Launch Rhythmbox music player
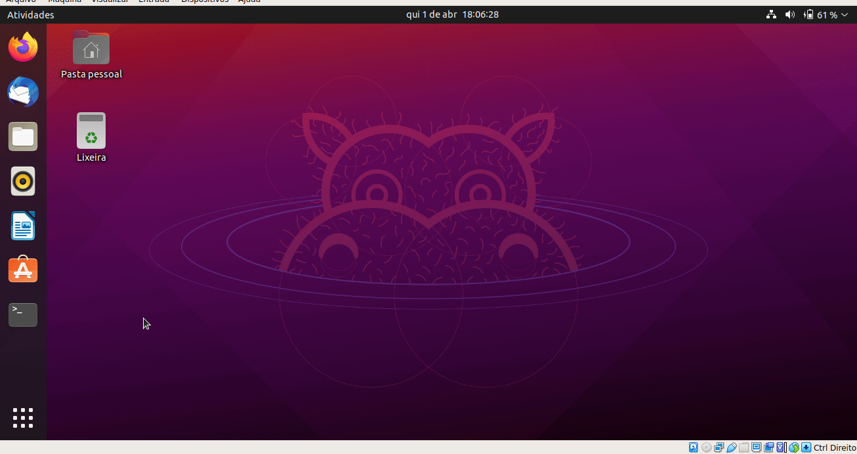Image resolution: width=857 pixels, height=454 pixels. (23, 181)
